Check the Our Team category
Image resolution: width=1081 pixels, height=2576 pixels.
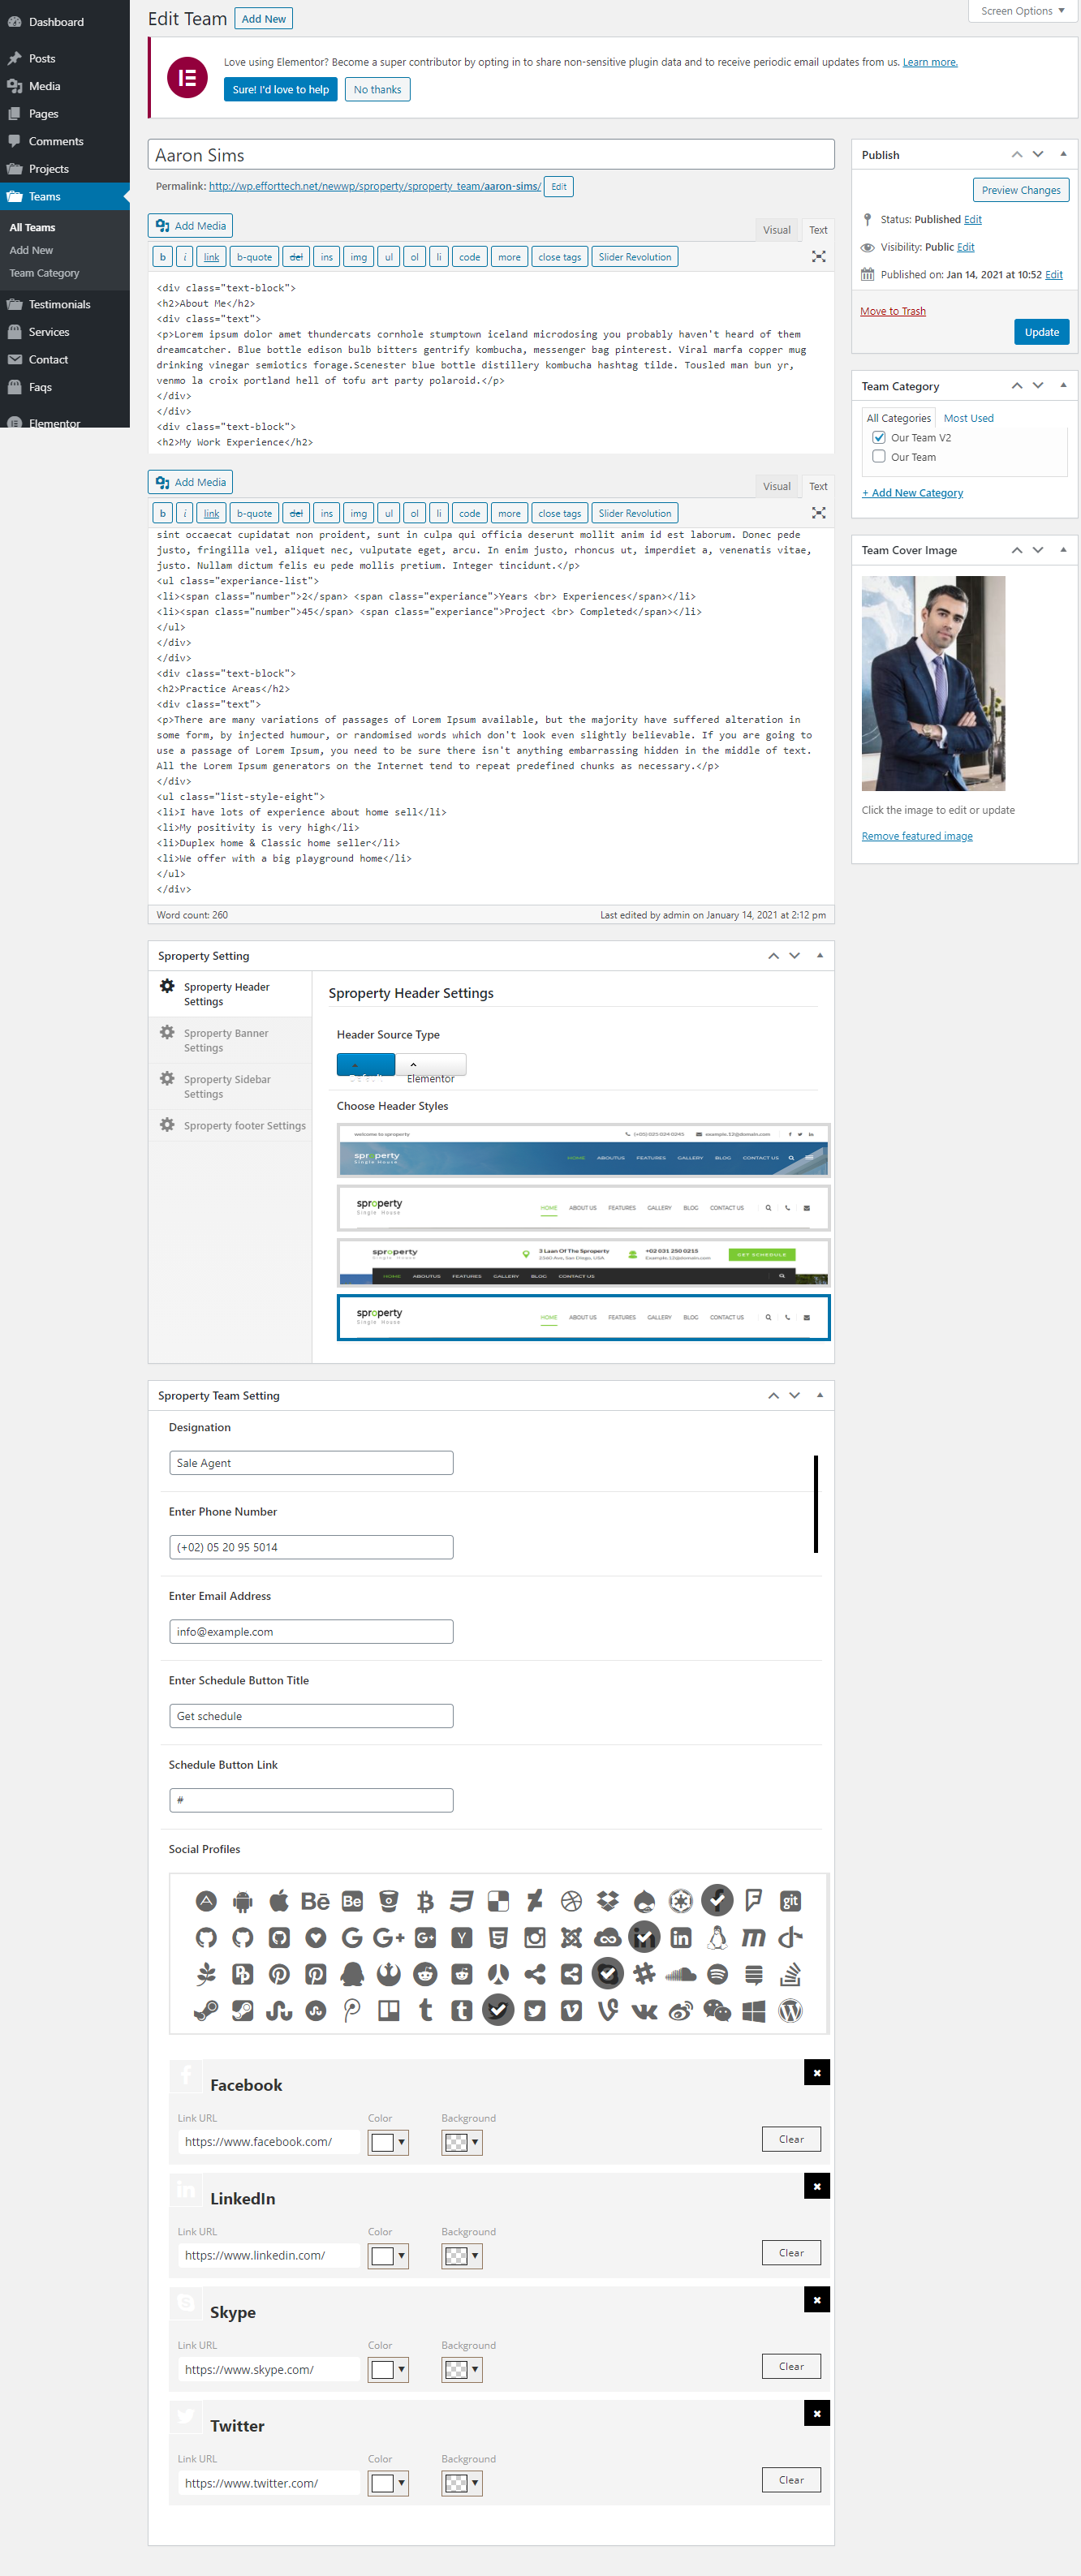pos(879,457)
